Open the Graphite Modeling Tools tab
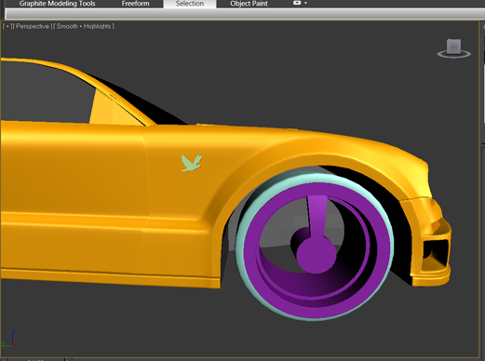 tap(57, 4)
